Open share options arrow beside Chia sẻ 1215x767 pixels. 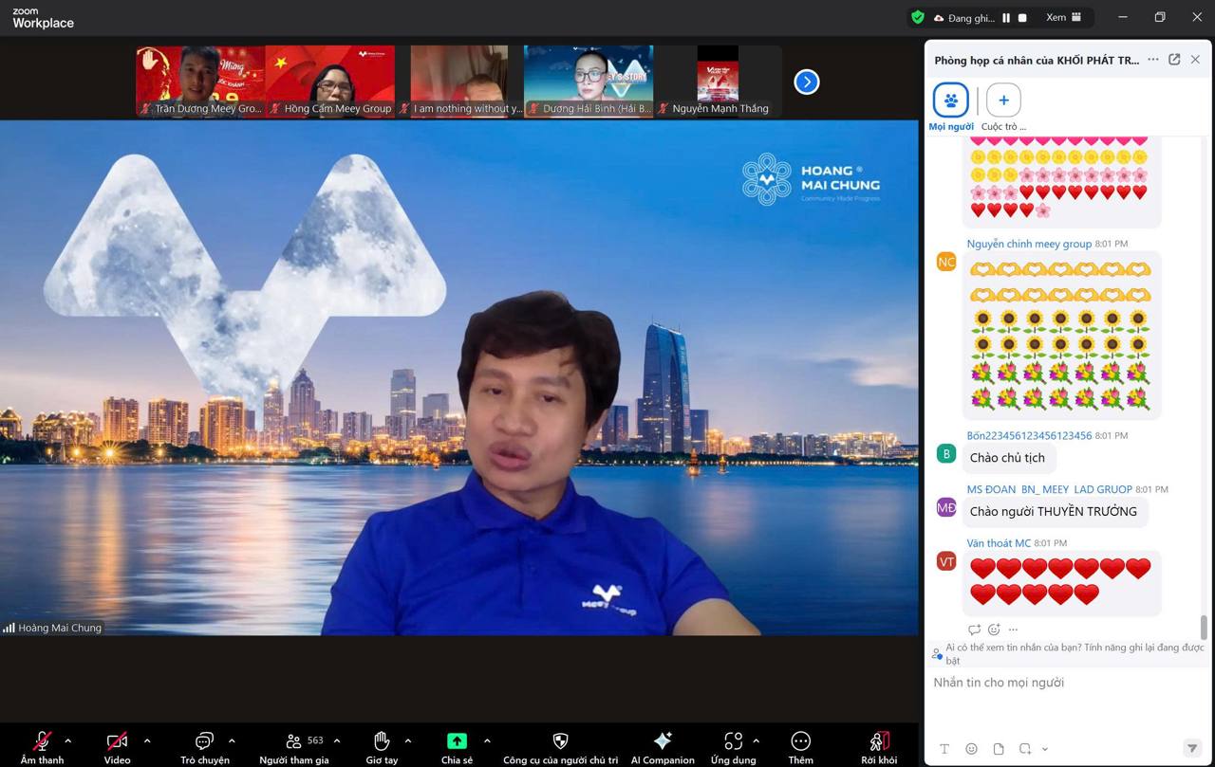pyautogui.click(x=487, y=740)
